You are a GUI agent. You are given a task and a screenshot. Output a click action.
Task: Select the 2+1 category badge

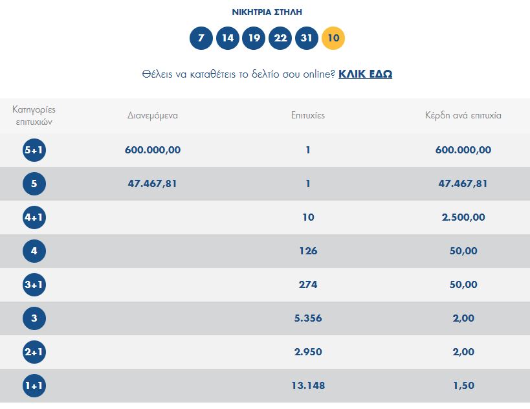[x=34, y=351]
